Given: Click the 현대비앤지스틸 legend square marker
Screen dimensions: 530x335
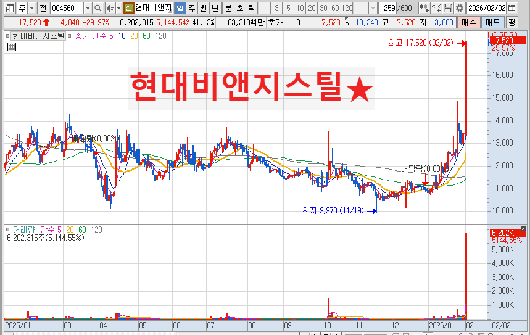Looking at the screenshot, I should pos(7,36).
